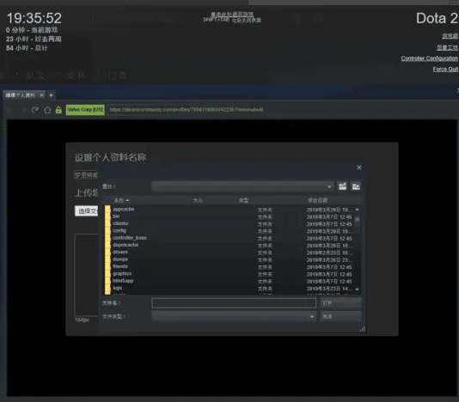Click appcache row type cell 文件夹
The height and width of the screenshot is (402, 459).
[x=265, y=210]
